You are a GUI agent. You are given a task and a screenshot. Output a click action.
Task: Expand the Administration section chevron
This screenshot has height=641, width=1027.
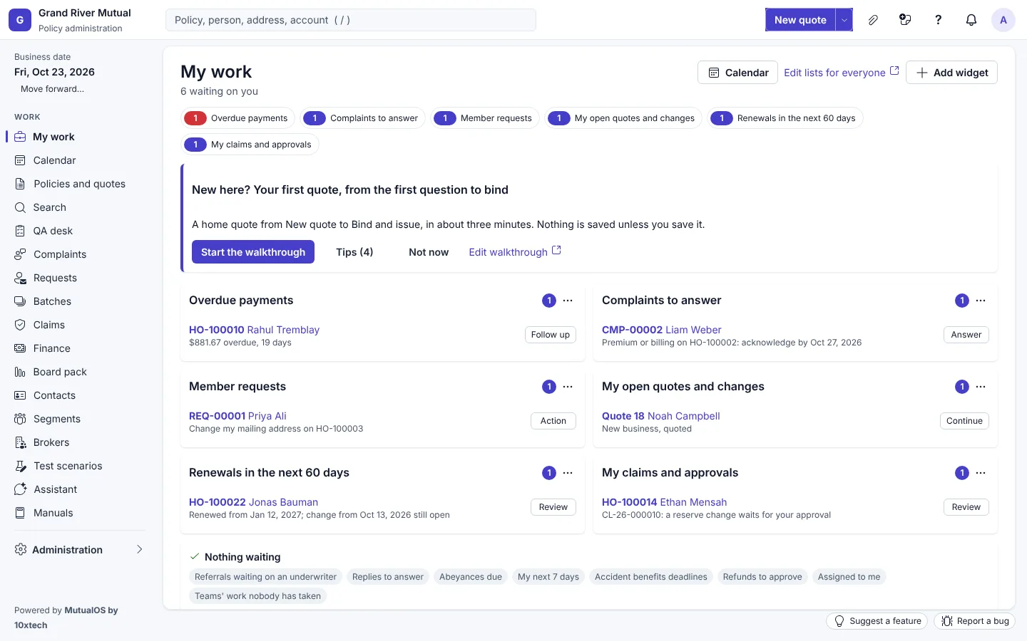pyautogui.click(x=140, y=550)
